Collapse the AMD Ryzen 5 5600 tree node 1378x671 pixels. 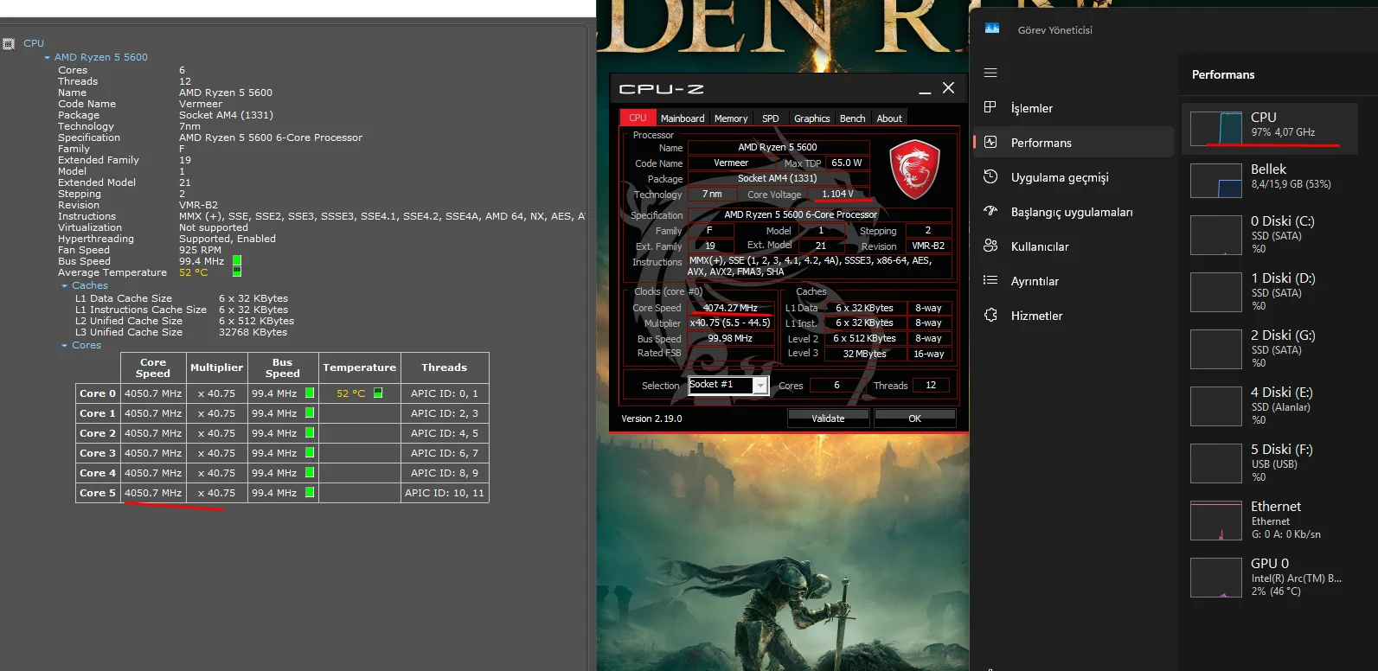click(47, 57)
